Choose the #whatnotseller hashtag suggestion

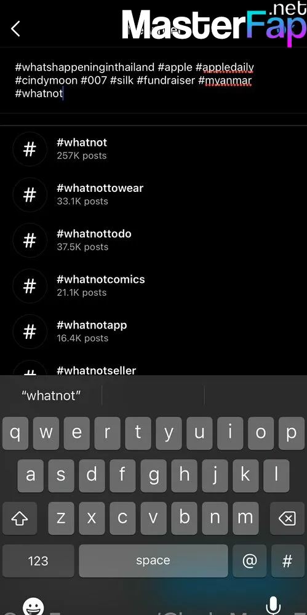point(154,368)
